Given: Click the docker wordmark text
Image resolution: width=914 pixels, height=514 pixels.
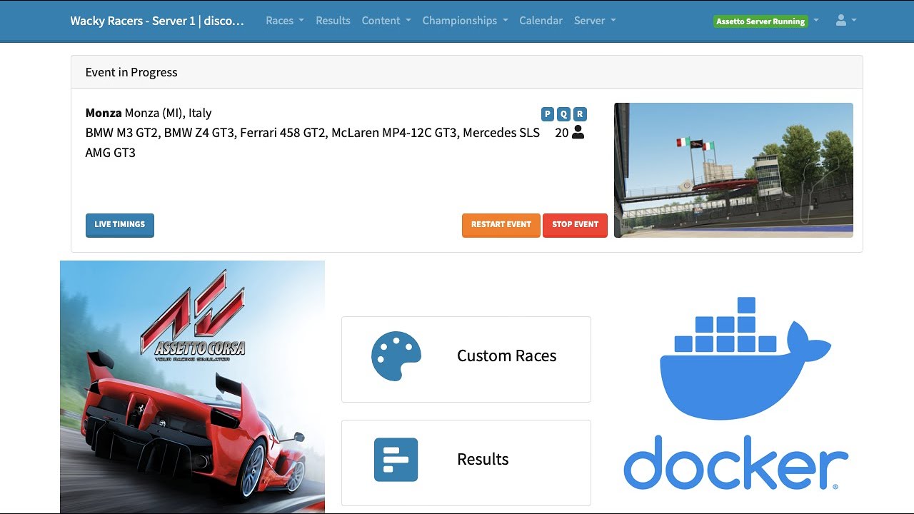Looking at the screenshot, I should click(x=736, y=462).
